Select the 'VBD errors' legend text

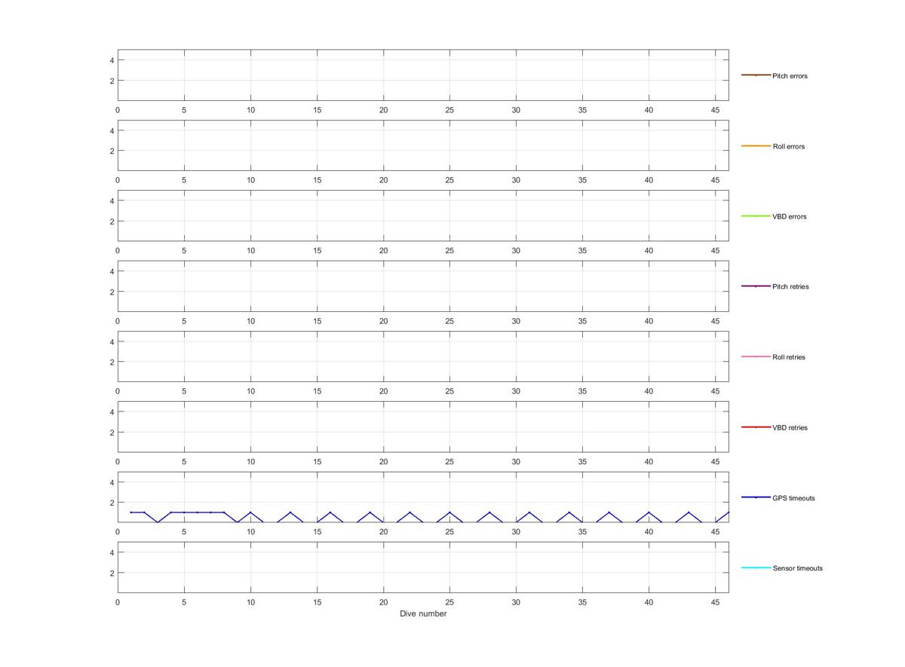coord(789,217)
